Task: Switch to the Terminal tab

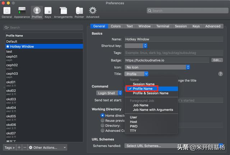Action: (163, 26)
